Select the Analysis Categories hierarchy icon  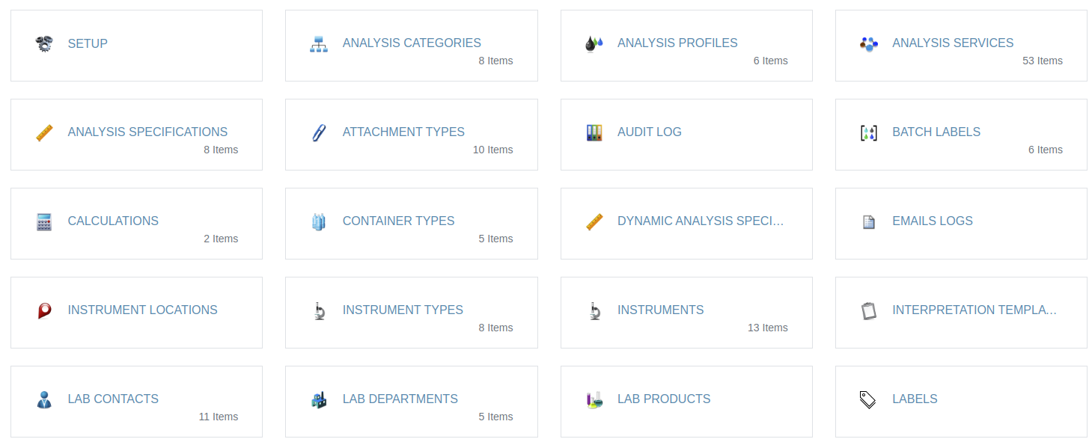[x=319, y=43]
